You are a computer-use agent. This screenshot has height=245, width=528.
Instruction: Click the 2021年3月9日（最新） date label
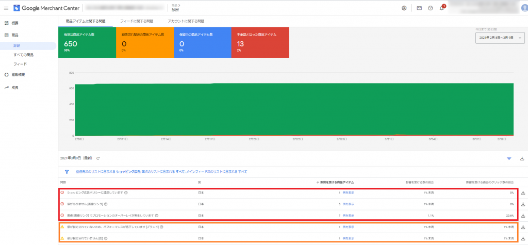click(x=76, y=158)
